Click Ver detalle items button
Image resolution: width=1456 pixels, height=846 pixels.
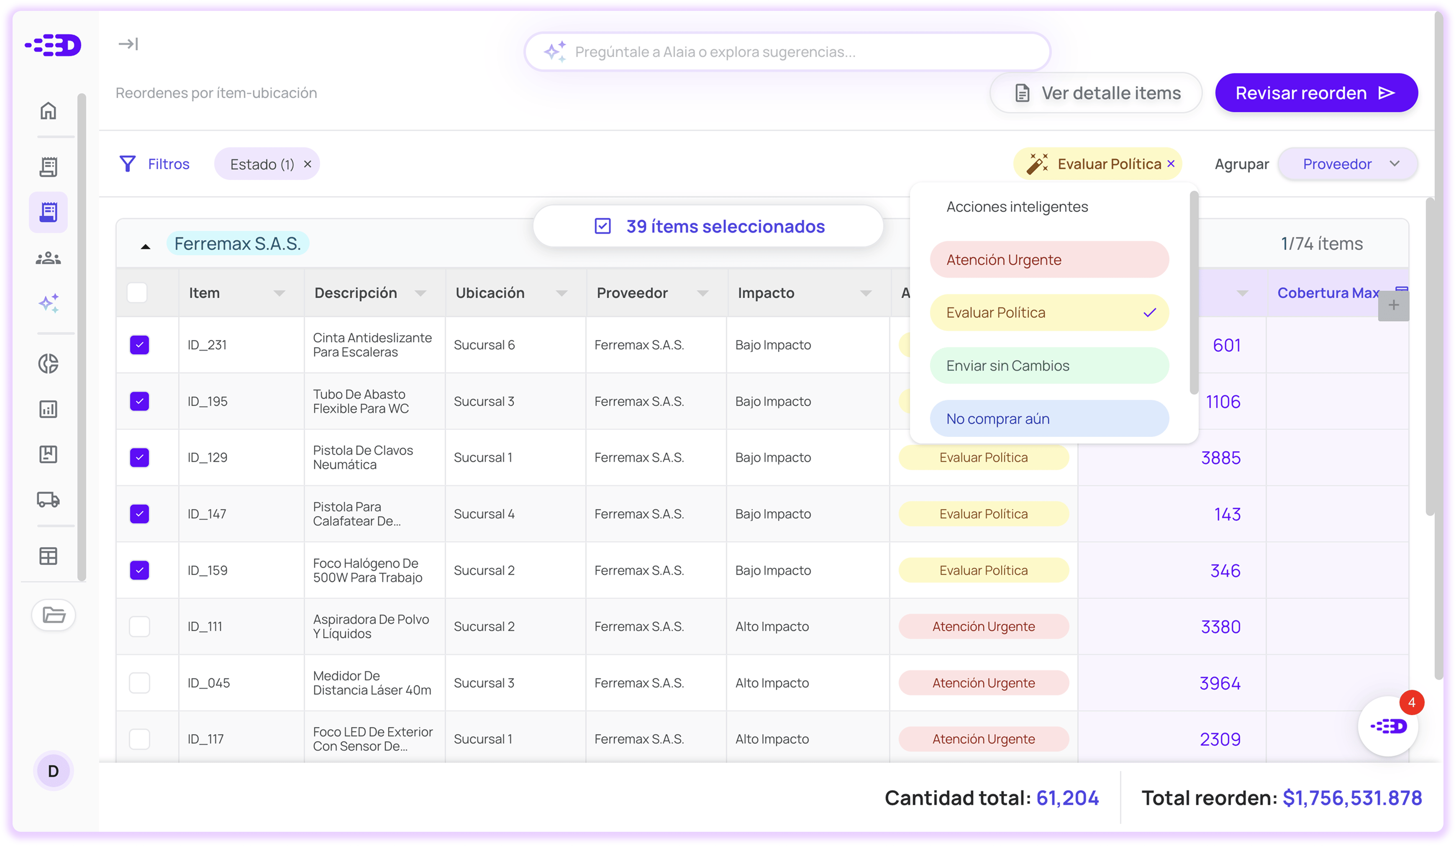(x=1096, y=93)
